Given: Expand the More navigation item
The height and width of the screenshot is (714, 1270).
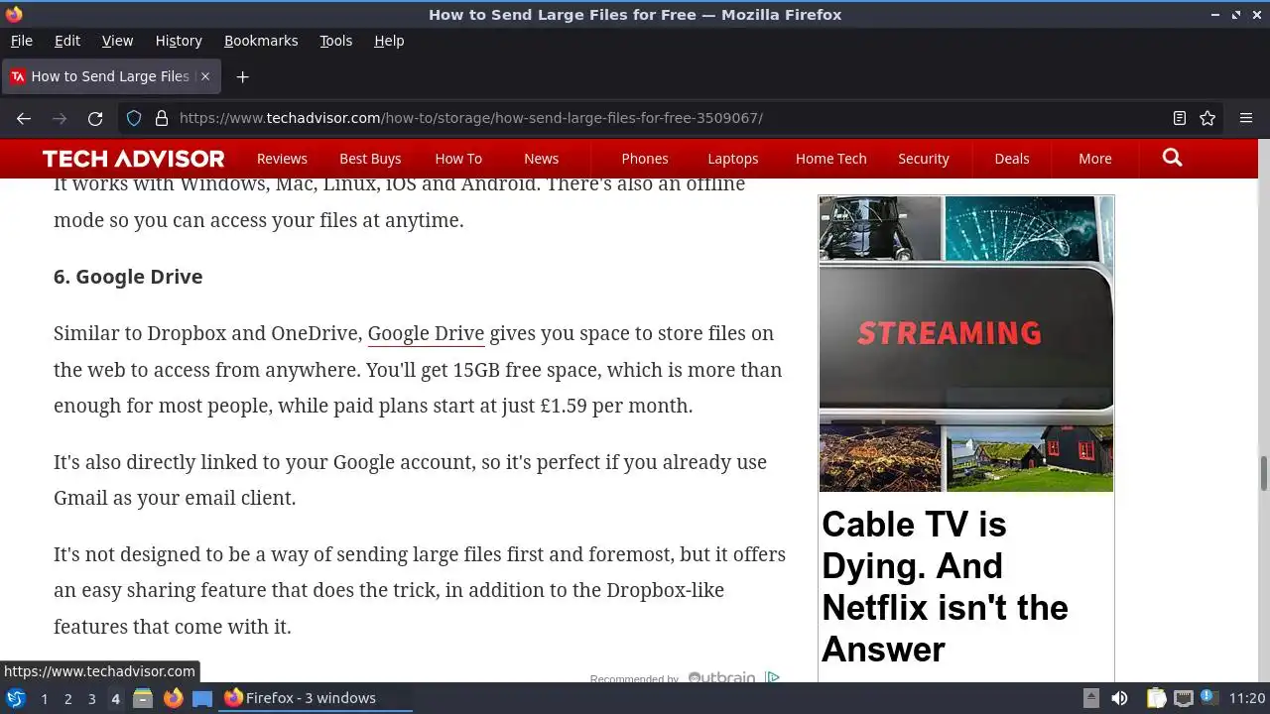Looking at the screenshot, I should click(x=1095, y=159).
